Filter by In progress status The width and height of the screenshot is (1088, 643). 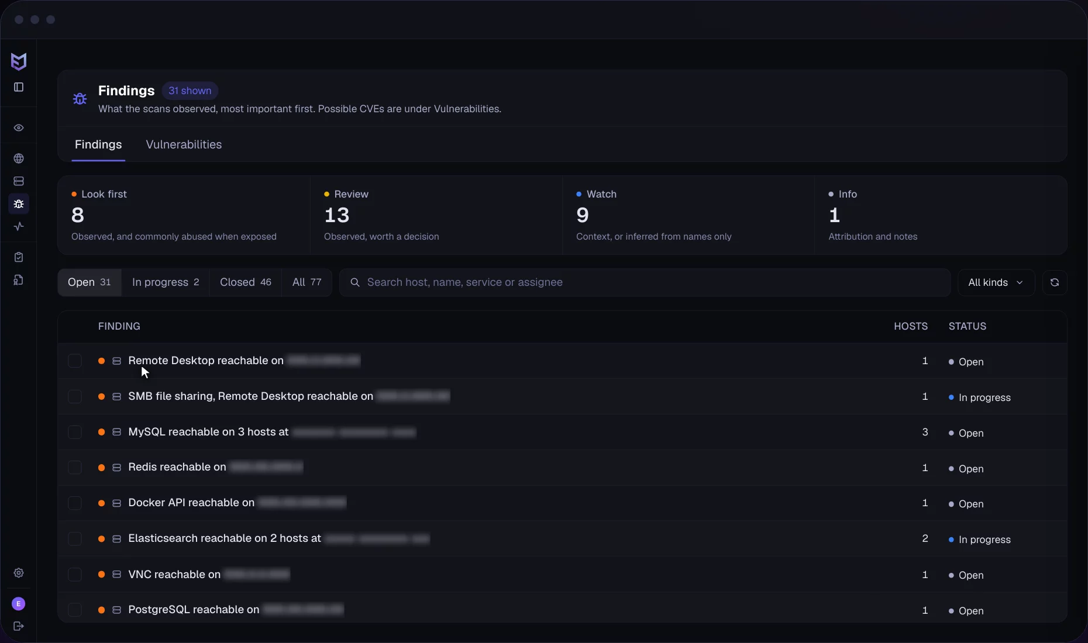coord(166,282)
